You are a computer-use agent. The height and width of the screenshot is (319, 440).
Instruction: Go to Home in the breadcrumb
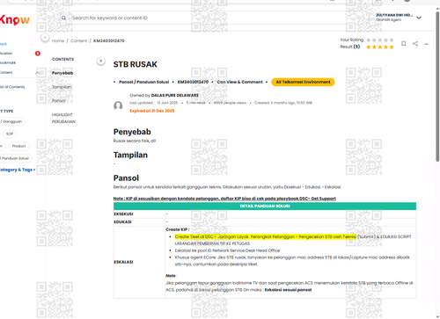[x=58, y=40]
